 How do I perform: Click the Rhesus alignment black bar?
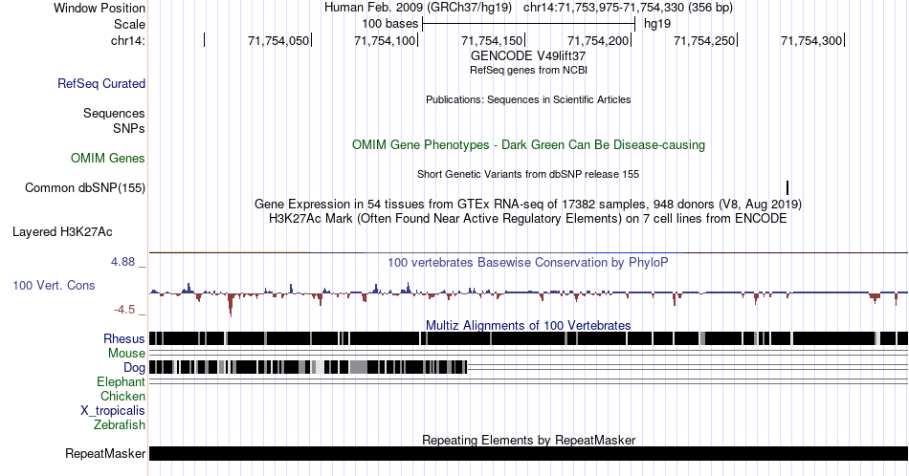[528, 338]
